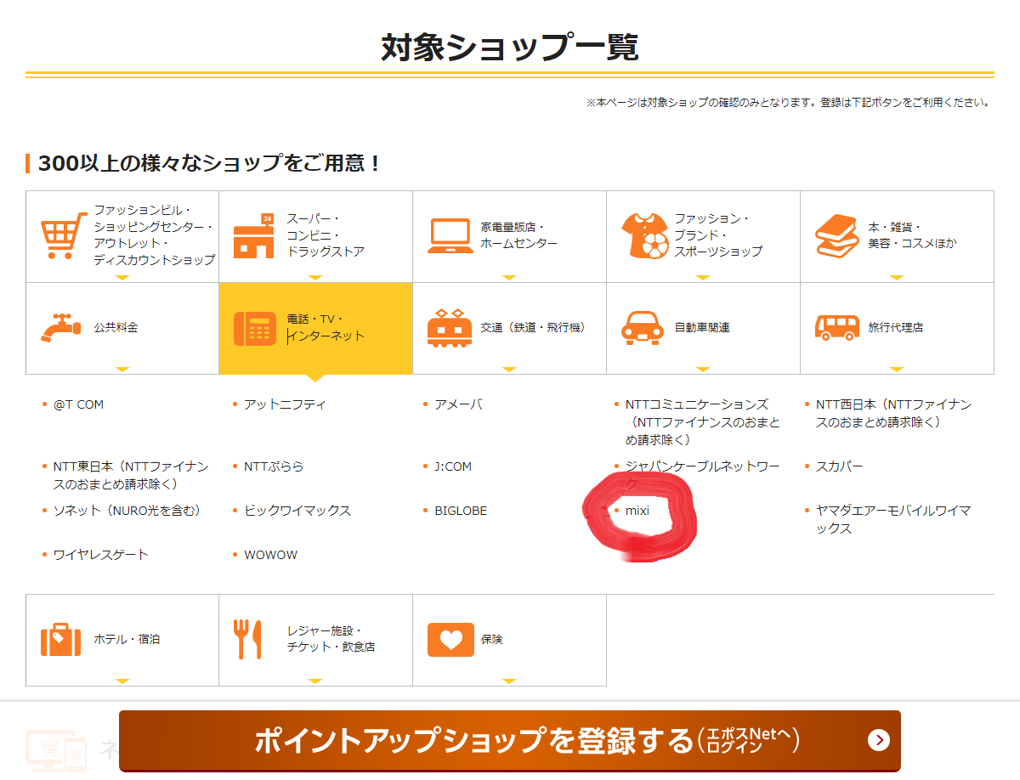
Task: Click the stacked books icon
Action: 838,235
